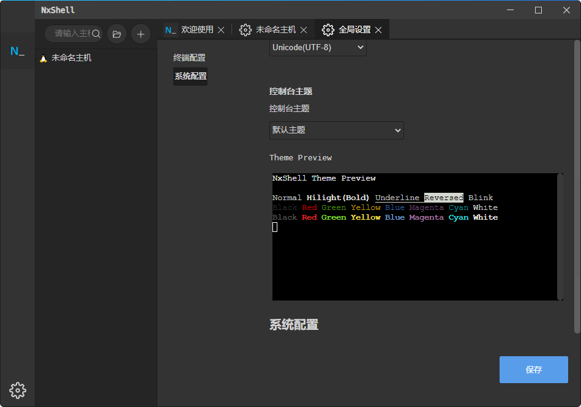Viewport: 581px width, 407px height.
Task: Click the Hilight(Bold) sample text
Action: pyautogui.click(x=337, y=198)
